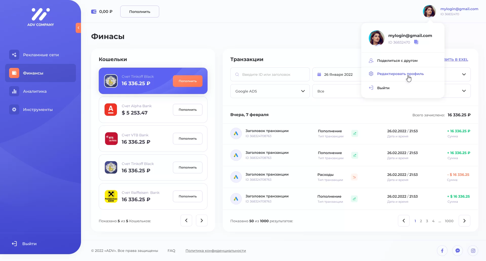Select page 3 in transactions pagination
The width and height of the screenshot is (486, 261).
point(427,221)
